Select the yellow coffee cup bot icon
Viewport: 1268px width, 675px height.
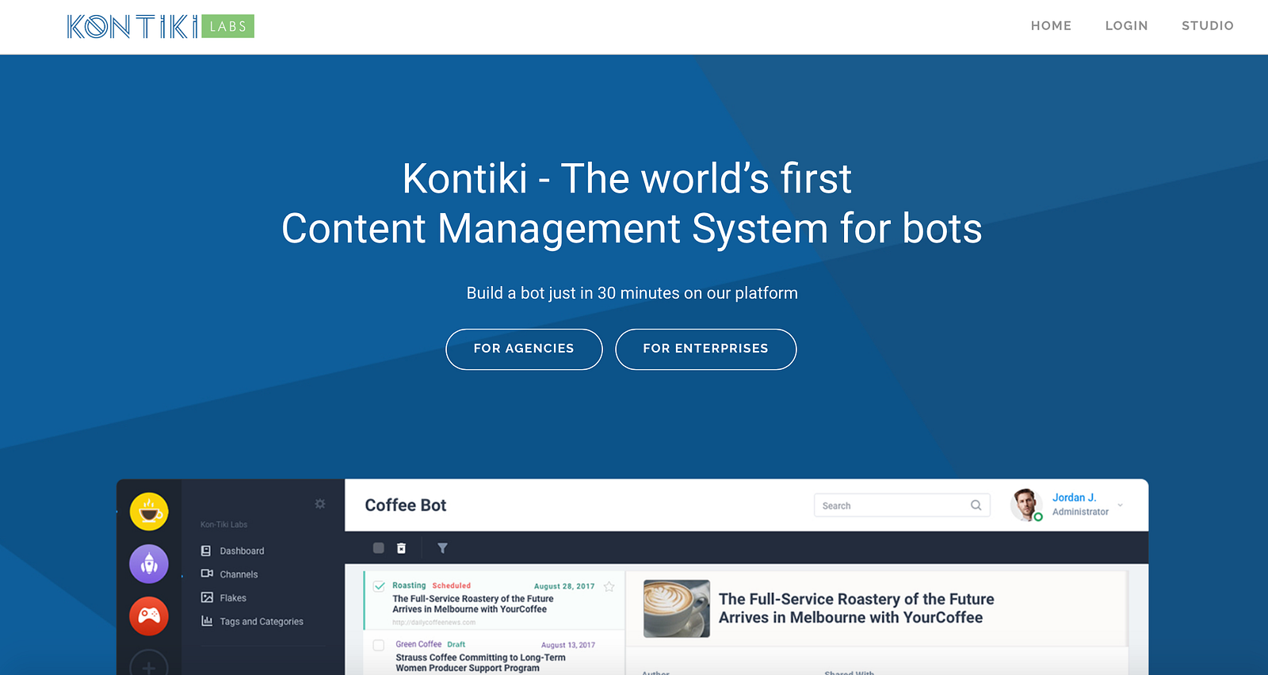[x=149, y=512]
